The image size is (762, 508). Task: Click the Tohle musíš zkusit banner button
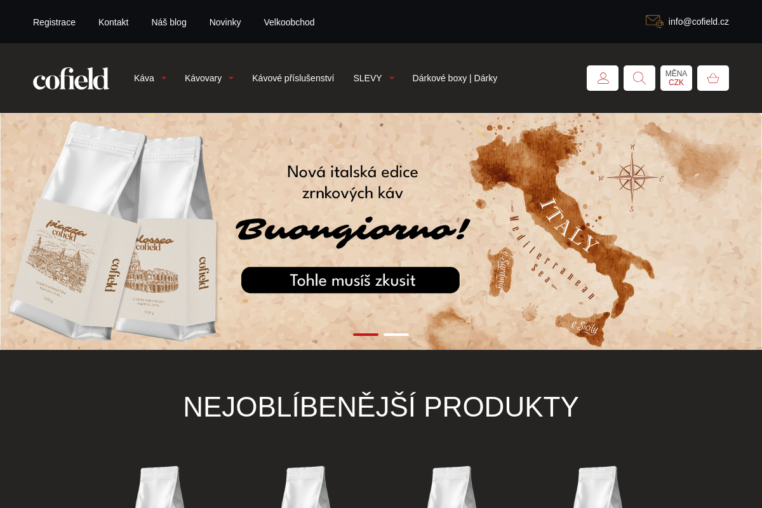351,280
